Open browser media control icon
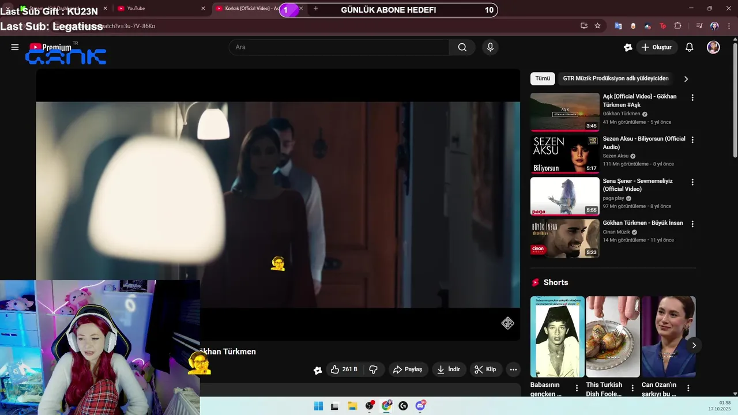This screenshot has height=415, width=738. pos(699,26)
